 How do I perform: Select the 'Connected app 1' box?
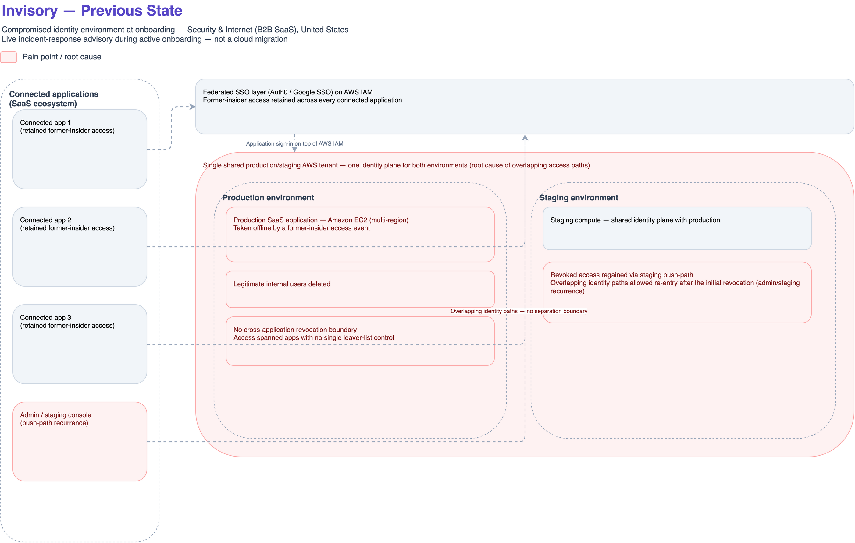tap(80, 149)
